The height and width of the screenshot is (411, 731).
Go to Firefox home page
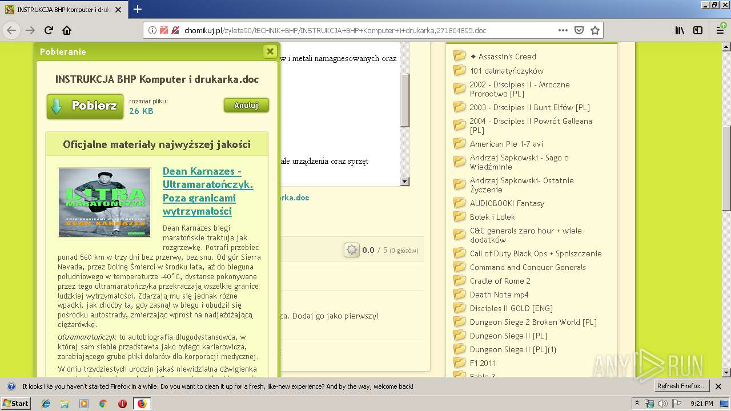[x=67, y=30]
